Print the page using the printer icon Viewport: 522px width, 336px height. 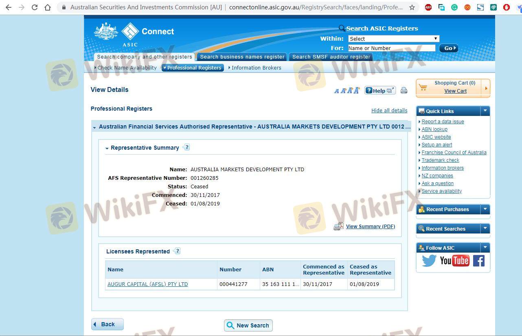[x=404, y=90]
